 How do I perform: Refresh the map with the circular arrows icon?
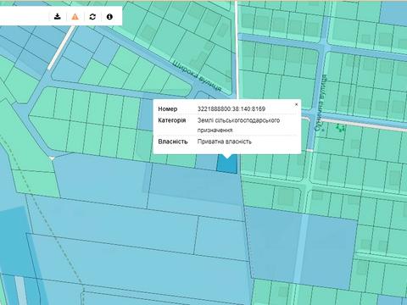(92, 17)
